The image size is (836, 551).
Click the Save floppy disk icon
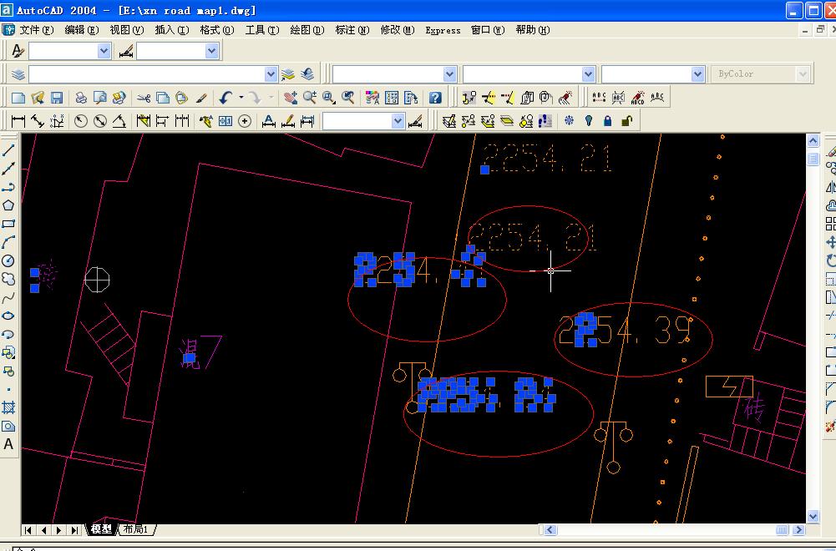pyautogui.click(x=57, y=98)
